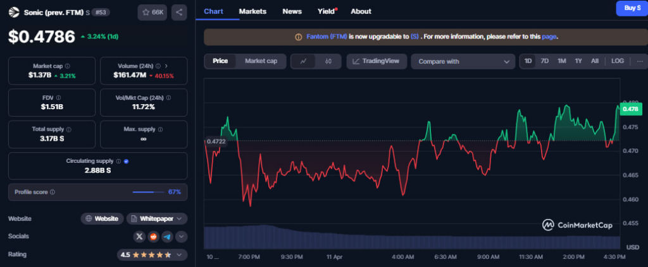Toggle chart to Price view
This screenshot has width=648, height=267.
point(220,61)
